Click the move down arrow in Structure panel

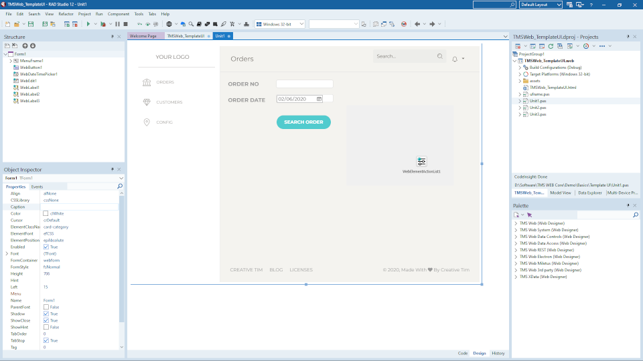coord(33,46)
